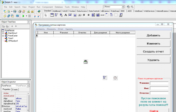This screenshot has height=112, width=176.
Task: Select the Label component (letter A)
Action: tap(66, 15)
